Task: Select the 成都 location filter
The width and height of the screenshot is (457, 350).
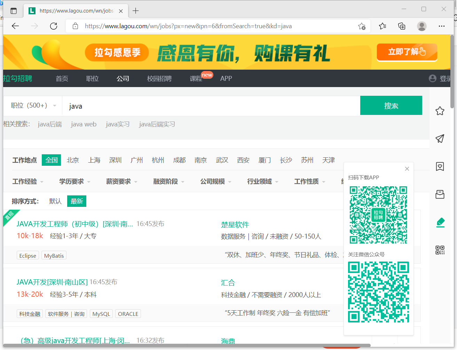Action: pos(180,160)
